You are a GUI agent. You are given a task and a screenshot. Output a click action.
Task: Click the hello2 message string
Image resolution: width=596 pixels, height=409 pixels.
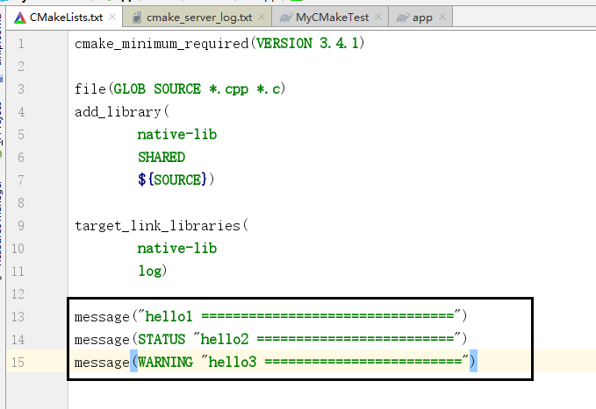click(328, 338)
